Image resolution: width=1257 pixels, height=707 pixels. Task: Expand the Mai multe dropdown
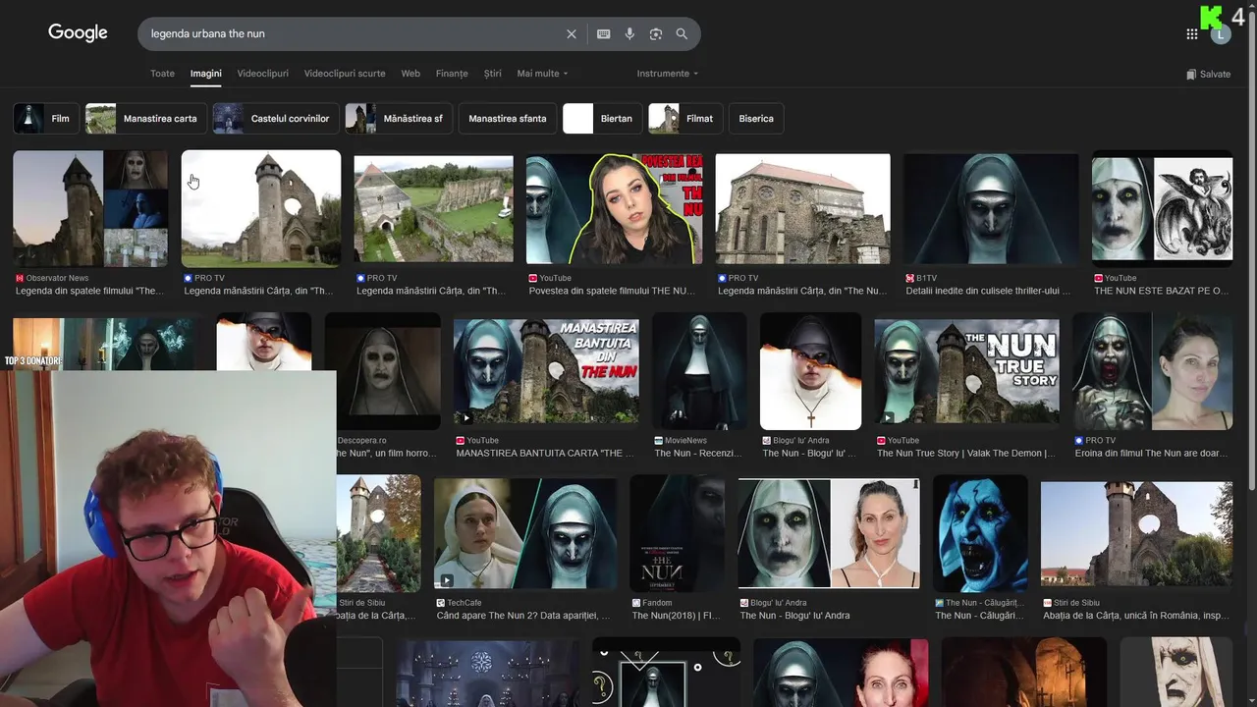tap(542, 74)
